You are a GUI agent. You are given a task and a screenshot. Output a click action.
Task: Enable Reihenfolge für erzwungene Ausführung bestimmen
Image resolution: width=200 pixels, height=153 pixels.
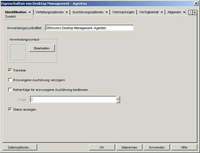click(10, 89)
